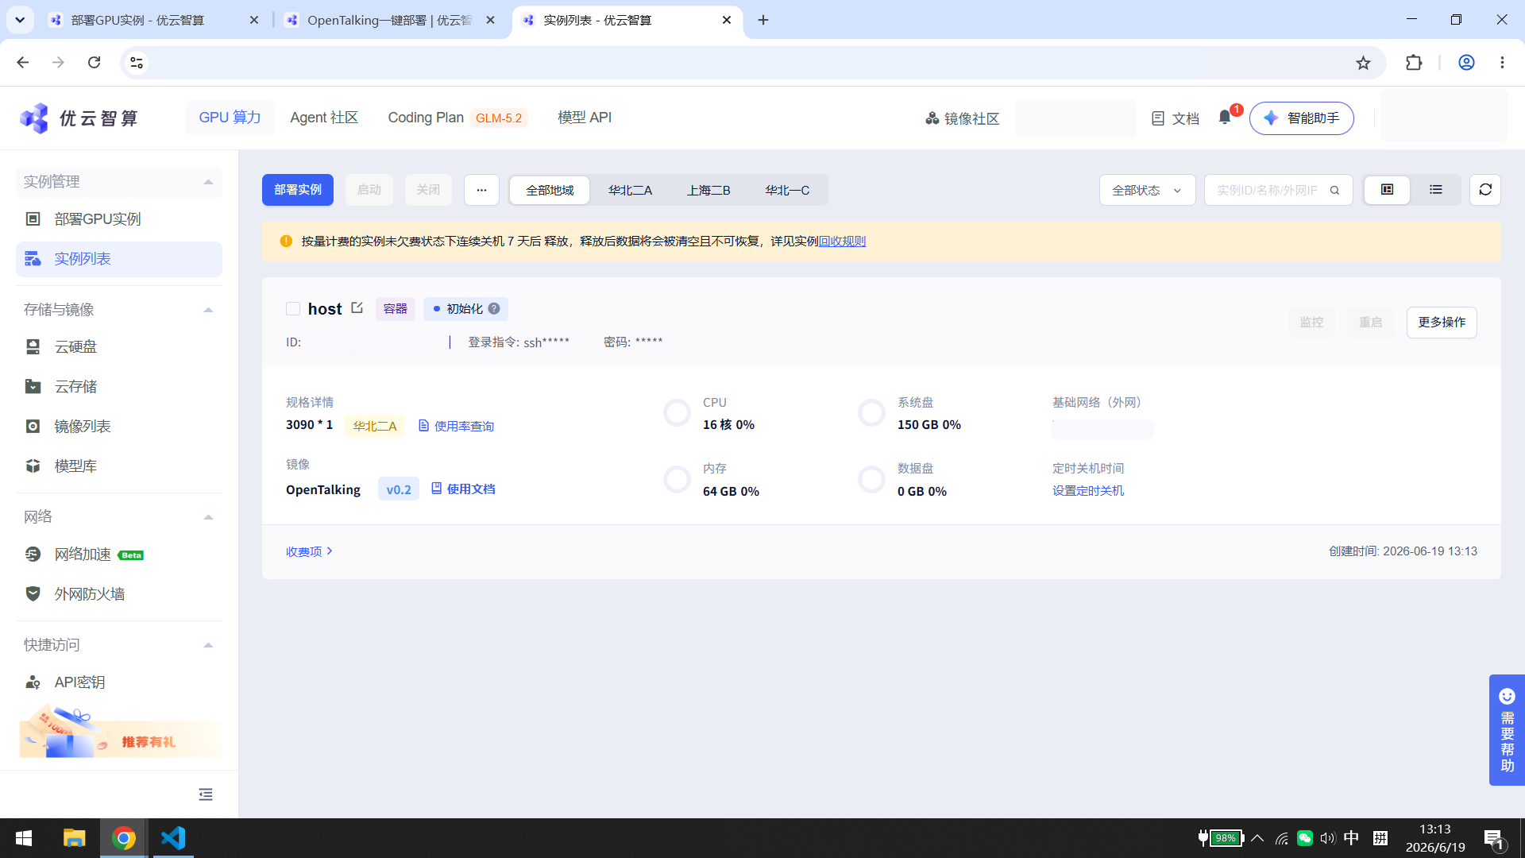Click the 优云智算 logo
1525x858 pixels.
(x=79, y=118)
